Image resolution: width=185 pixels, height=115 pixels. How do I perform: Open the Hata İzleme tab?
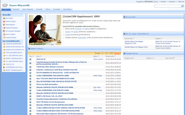pyautogui.click(x=67, y=9)
